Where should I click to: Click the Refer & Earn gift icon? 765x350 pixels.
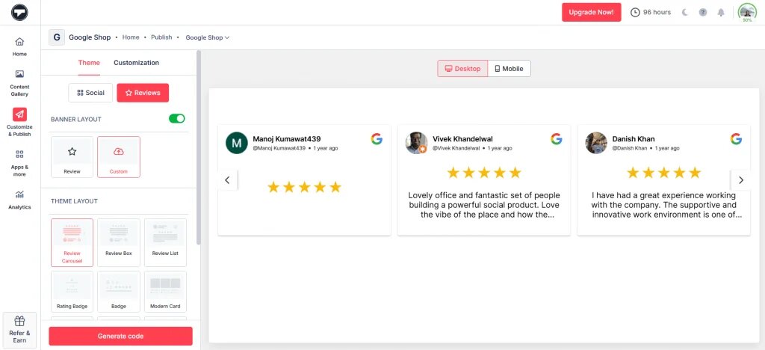pos(19,321)
